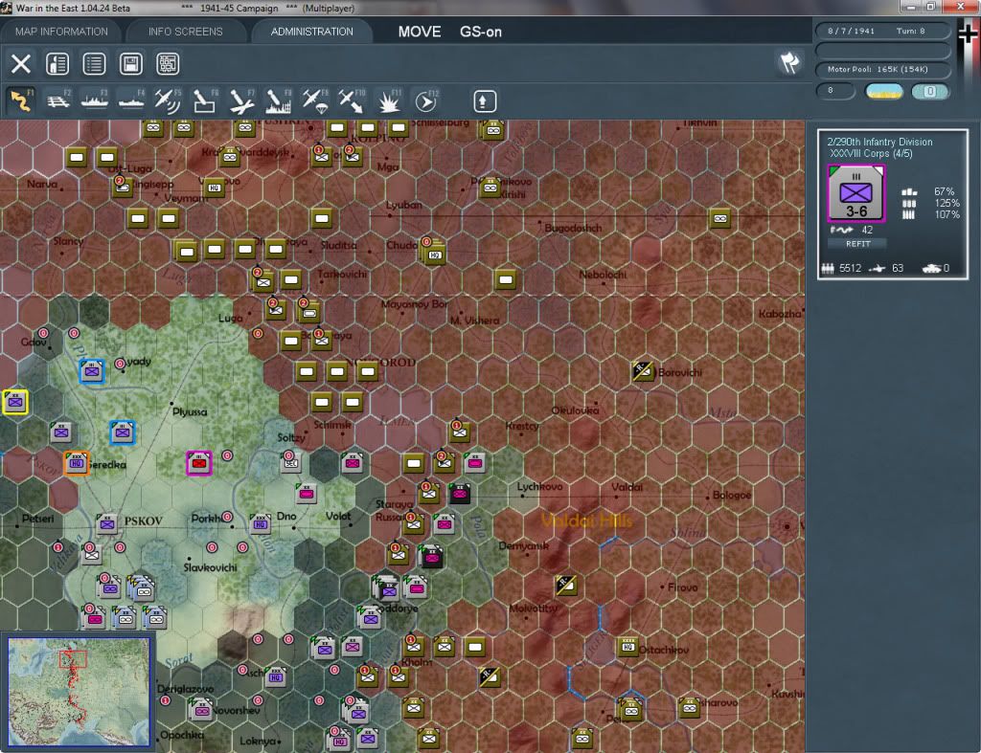Click the XXXVIII Corps (4/5) link

[871, 153]
